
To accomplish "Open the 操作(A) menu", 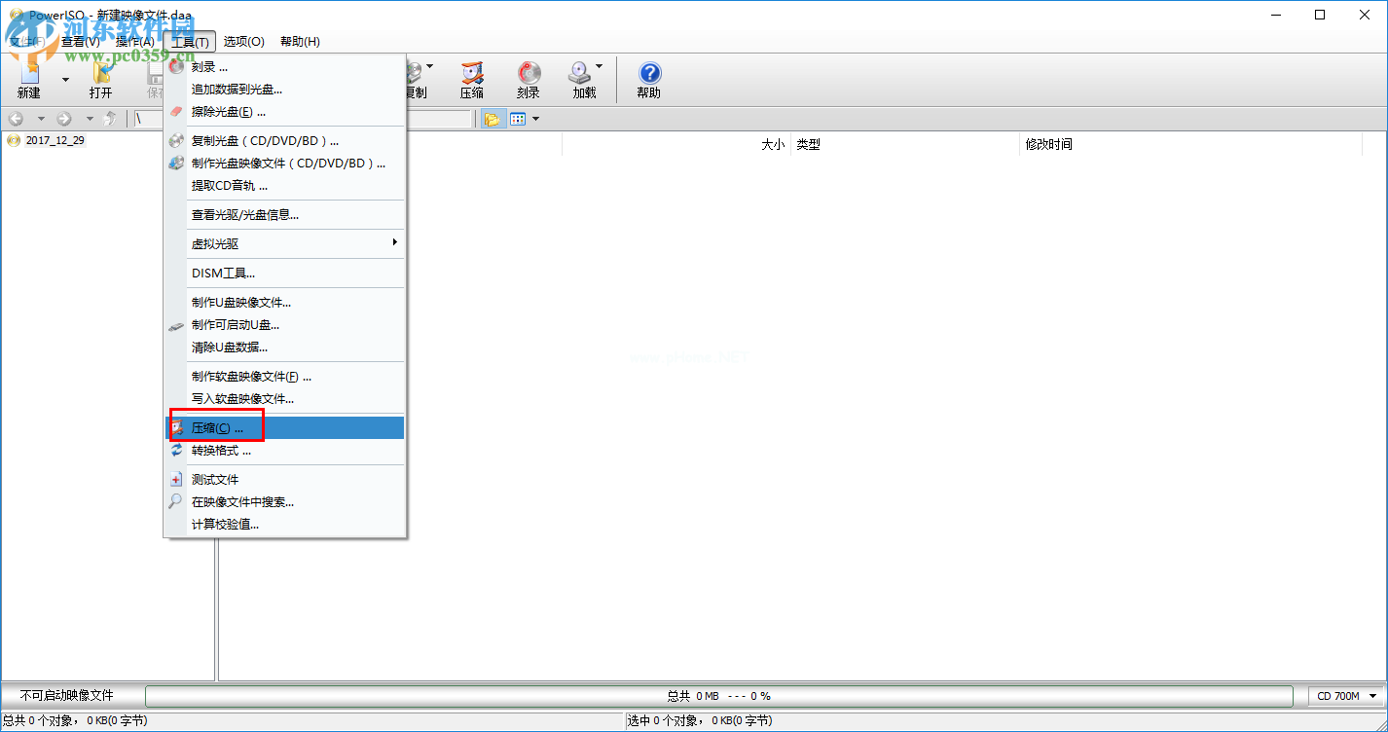I will pos(135,42).
